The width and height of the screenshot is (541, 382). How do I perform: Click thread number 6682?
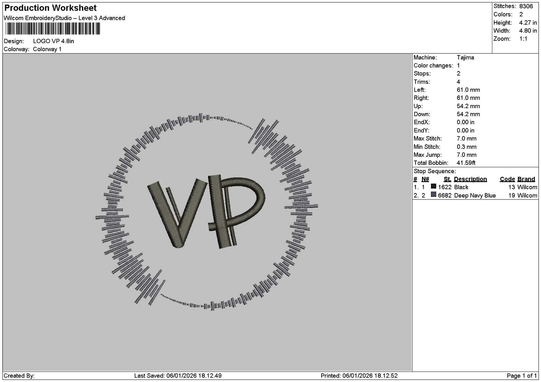[x=445, y=196]
